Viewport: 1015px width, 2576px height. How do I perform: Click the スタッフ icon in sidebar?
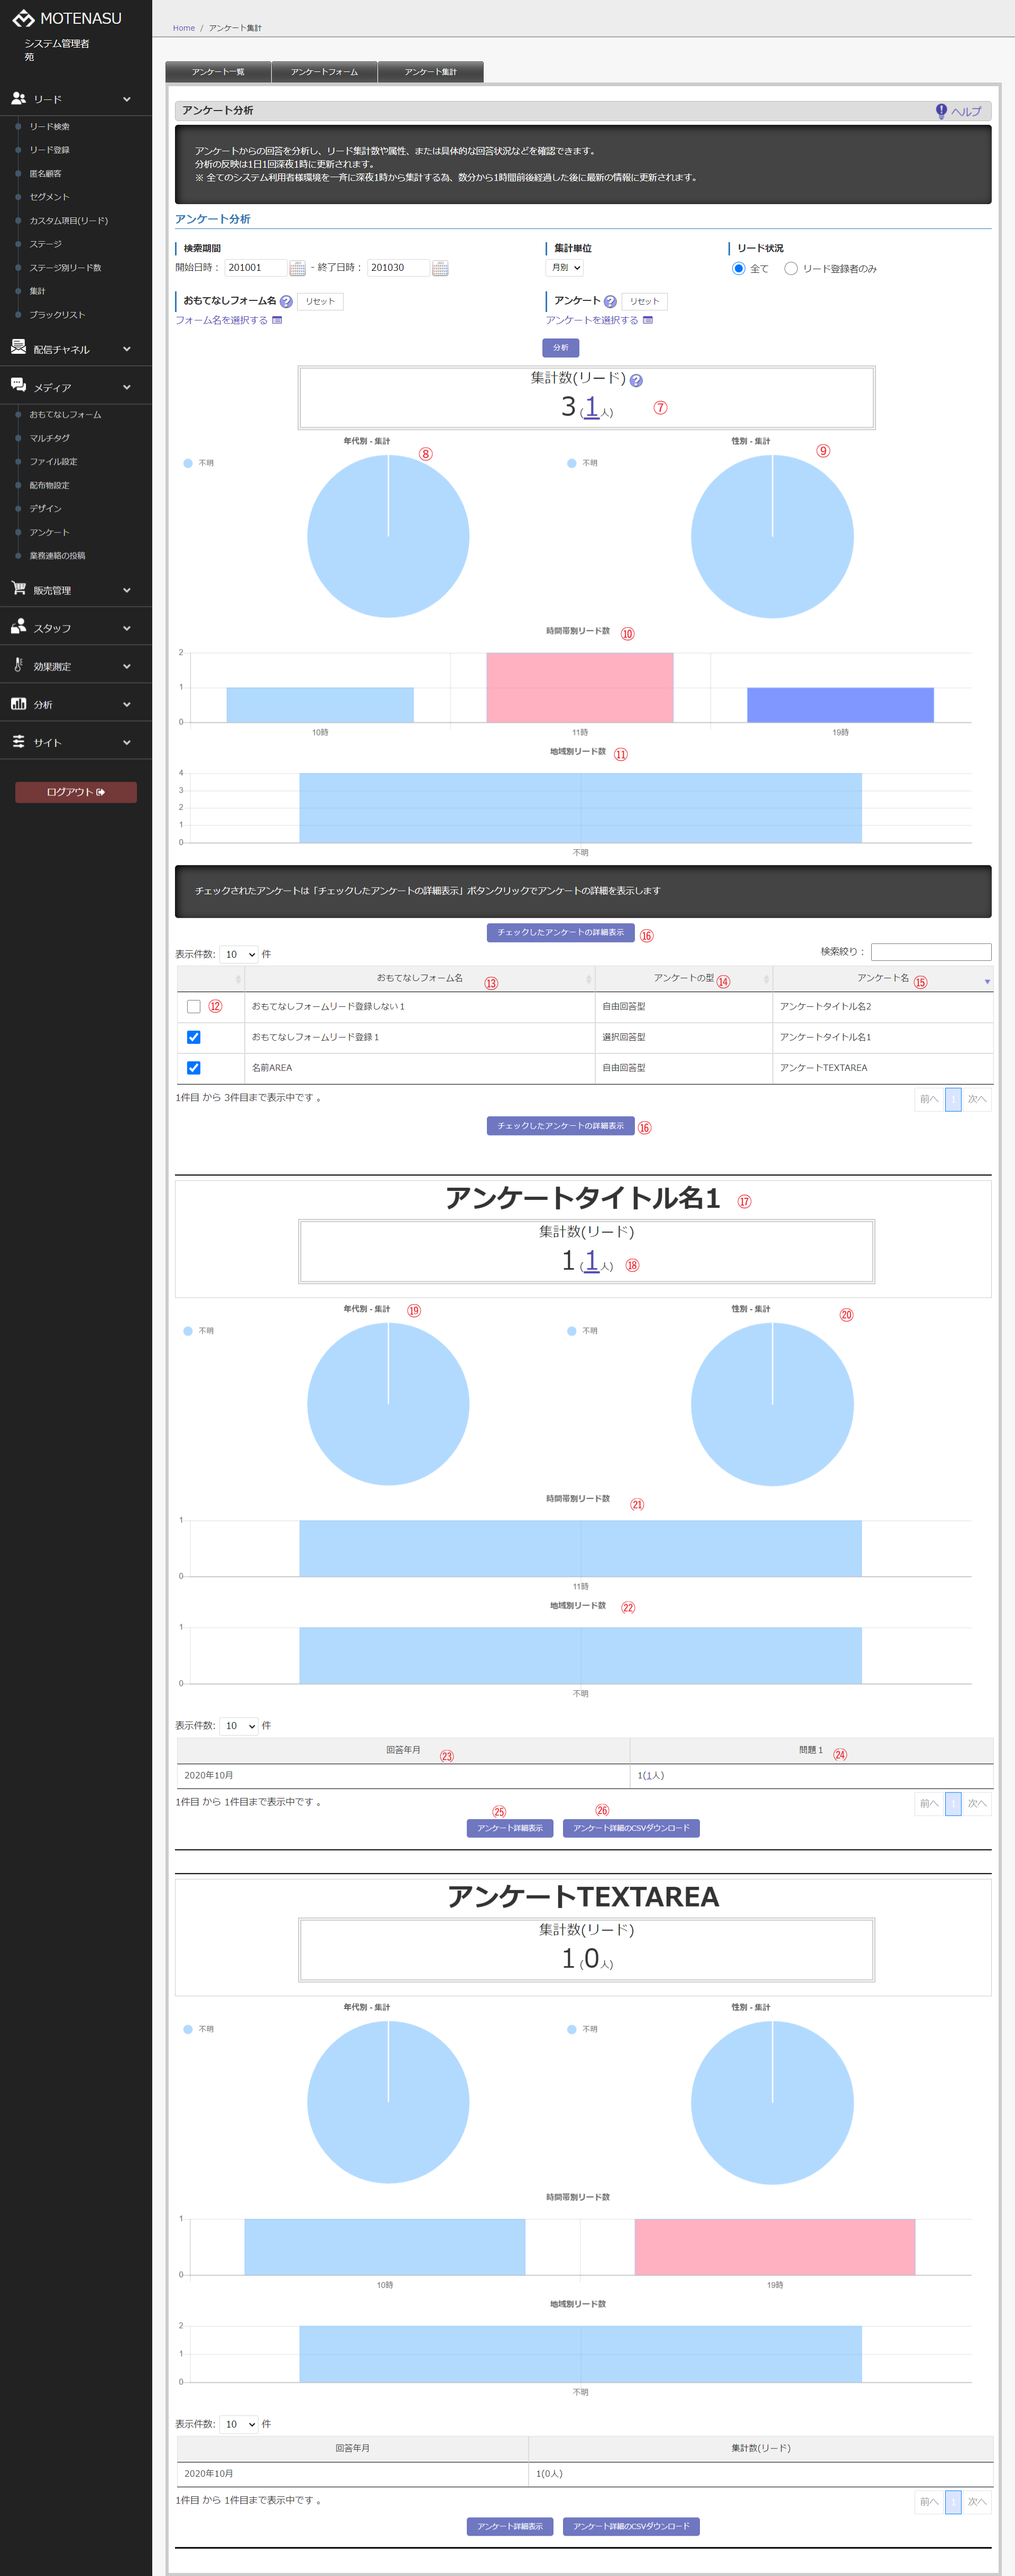[x=18, y=626]
